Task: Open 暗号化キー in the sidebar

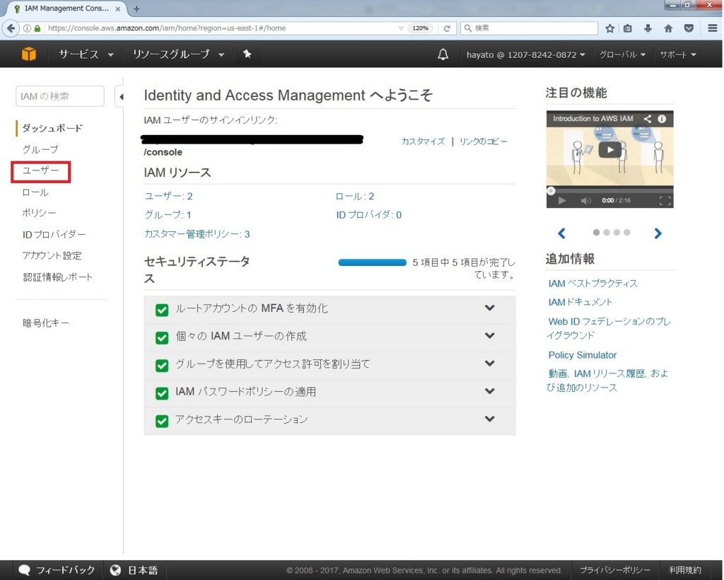Action: 46,323
